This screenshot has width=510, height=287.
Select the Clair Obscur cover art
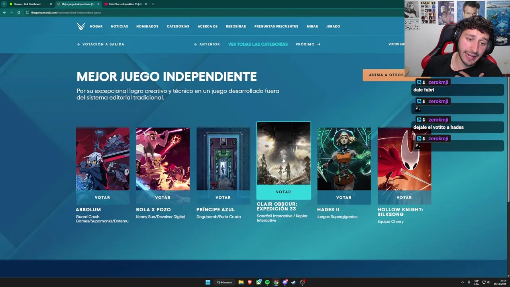pyautogui.click(x=284, y=153)
